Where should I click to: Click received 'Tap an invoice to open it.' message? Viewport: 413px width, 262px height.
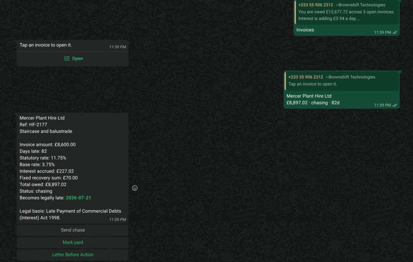pyautogui.click(x=46, y=45)
